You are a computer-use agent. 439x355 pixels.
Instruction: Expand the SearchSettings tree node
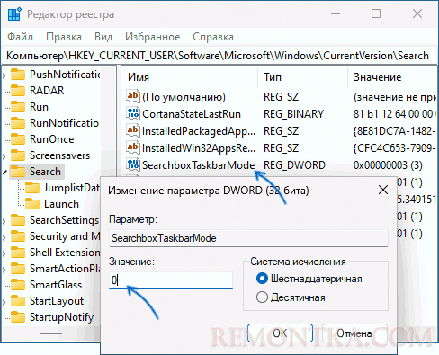4,220
